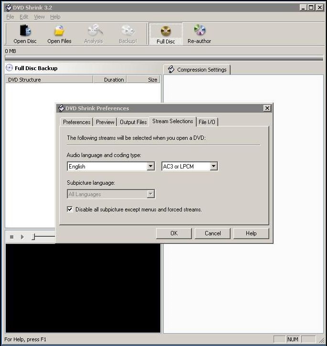Open the Help menu
Screen dimensions: 327x346
pos(55,17)
